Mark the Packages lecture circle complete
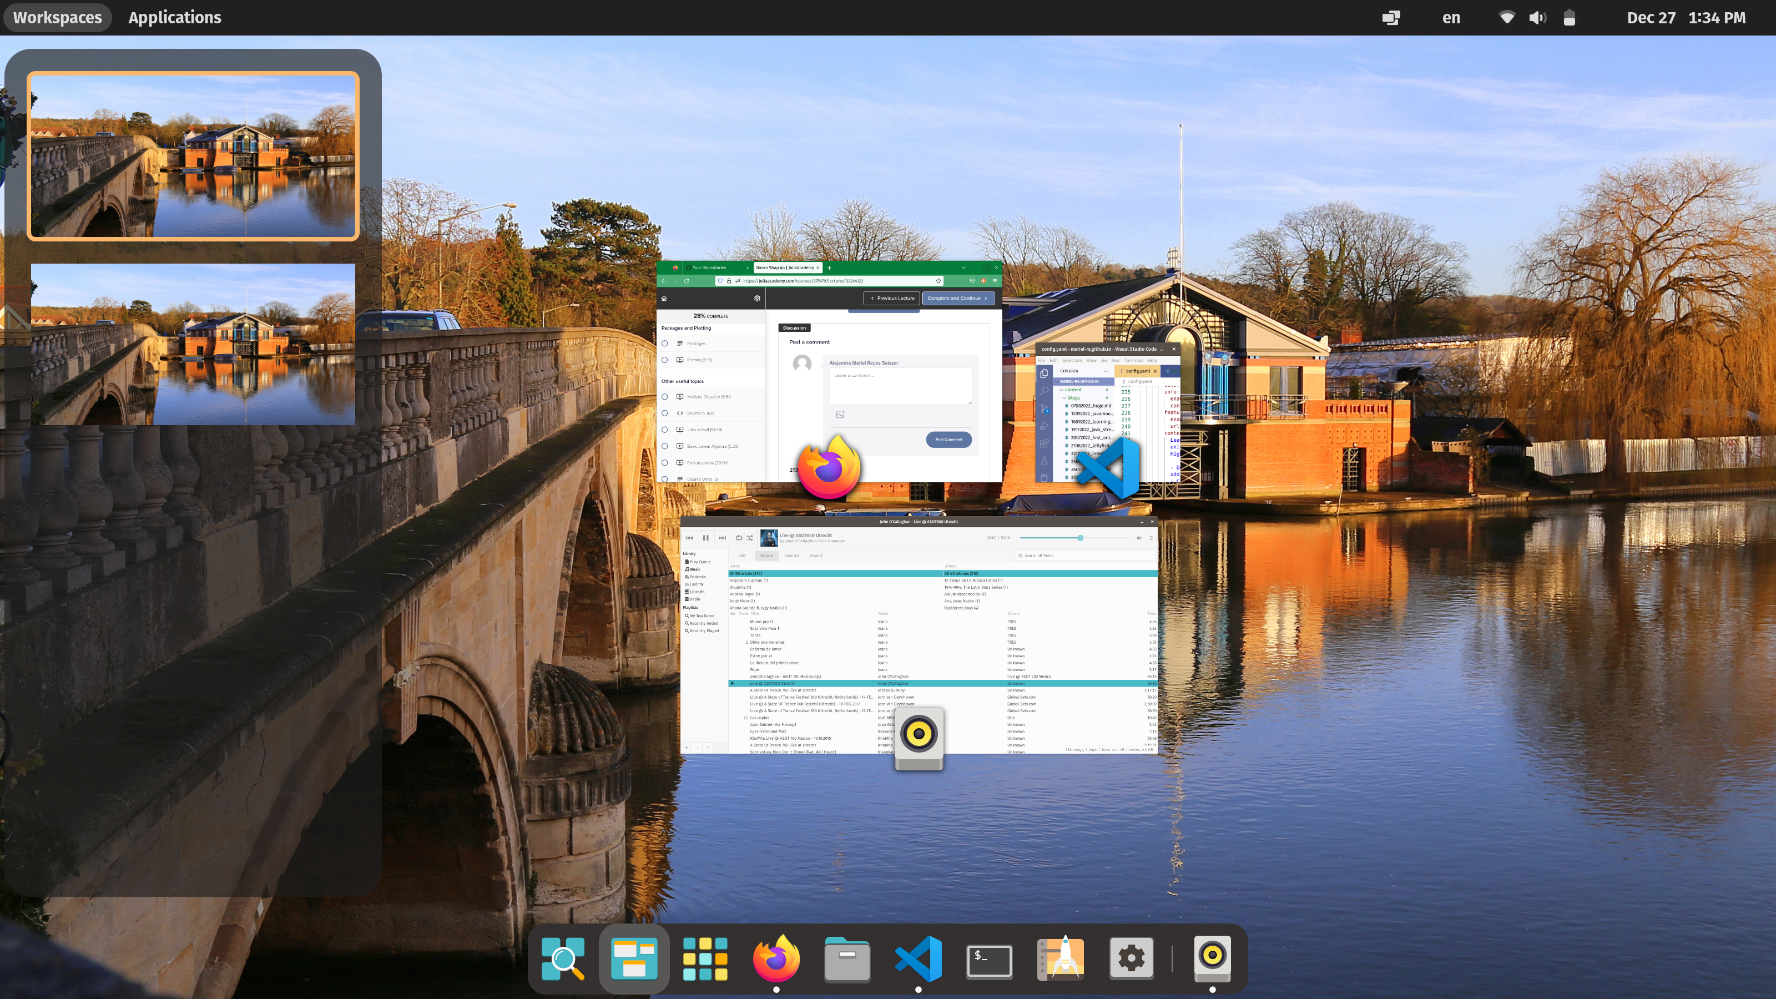 pyautogui.click(x=665, y=344)
